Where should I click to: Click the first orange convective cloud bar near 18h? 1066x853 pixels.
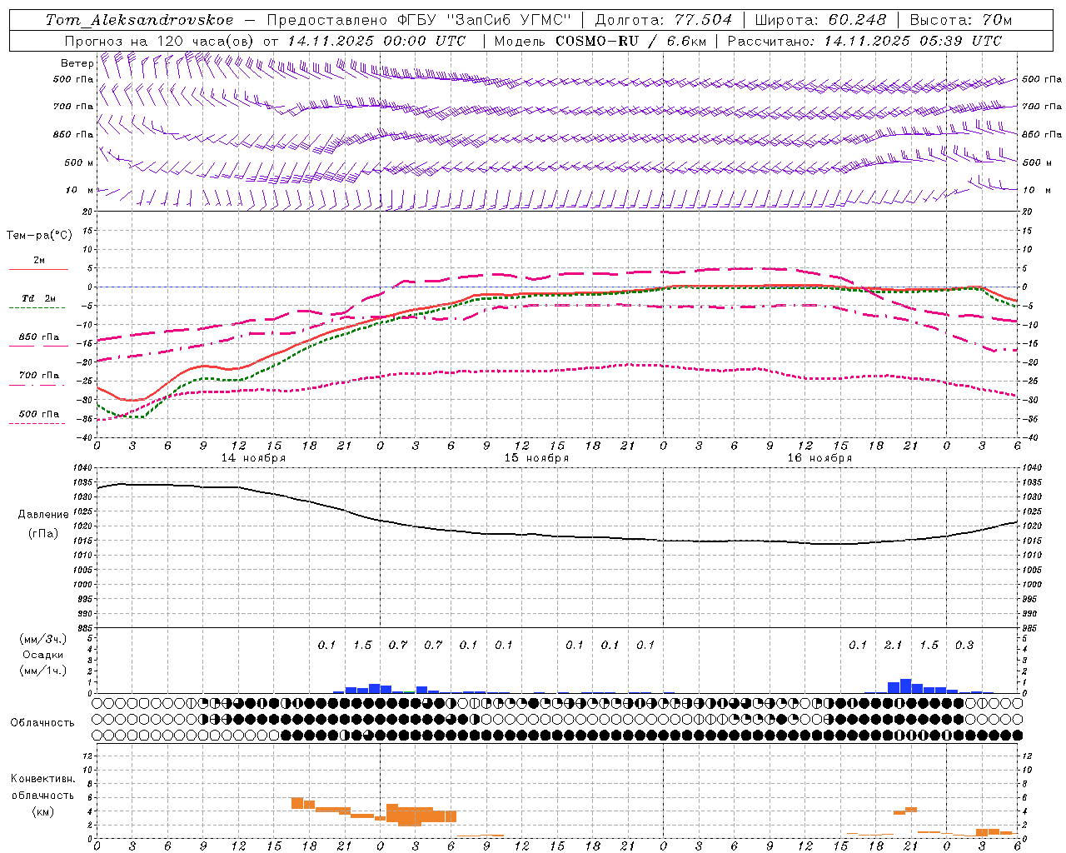(x=297, y=803)
